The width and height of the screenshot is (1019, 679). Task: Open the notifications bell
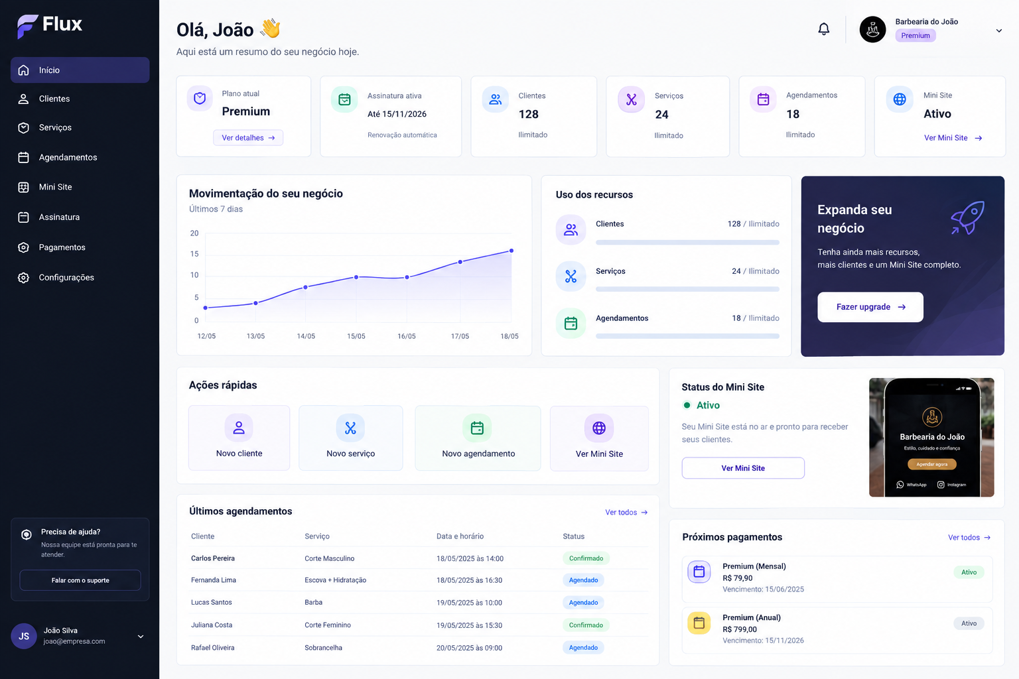pos(824,29)
